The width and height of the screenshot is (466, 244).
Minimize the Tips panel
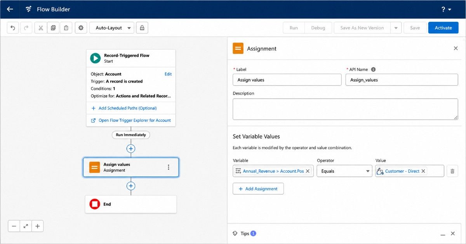point(443,234)
